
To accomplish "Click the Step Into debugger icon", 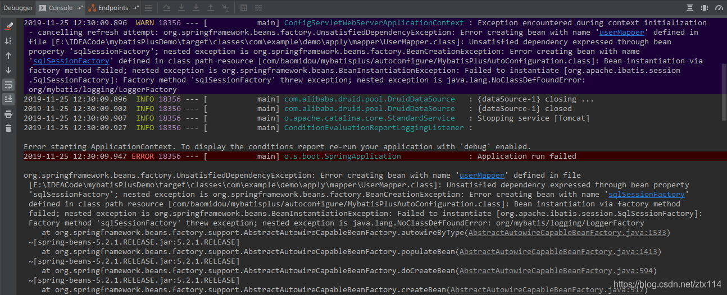I will click(x=181, y=8).
